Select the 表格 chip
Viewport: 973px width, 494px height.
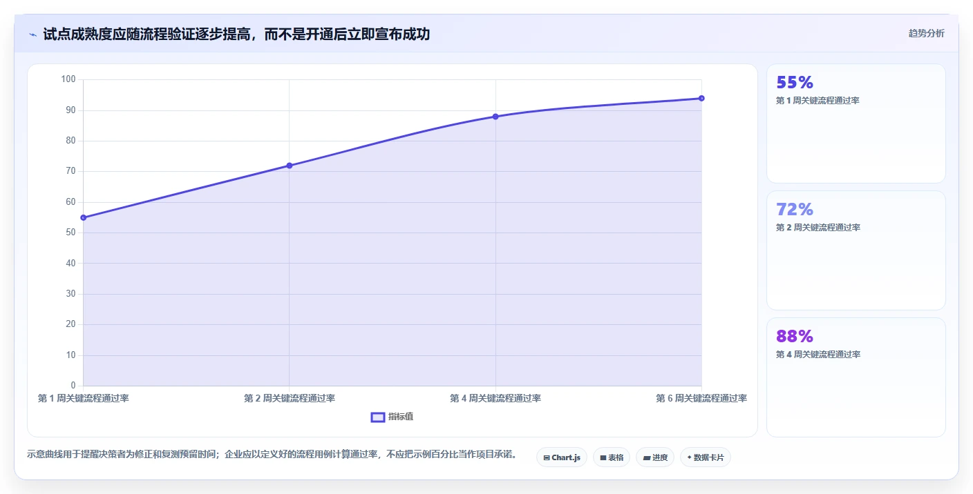(612, 457)
